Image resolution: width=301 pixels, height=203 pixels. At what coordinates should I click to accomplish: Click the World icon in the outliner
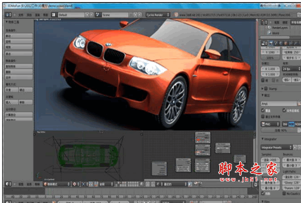point(269,33)
